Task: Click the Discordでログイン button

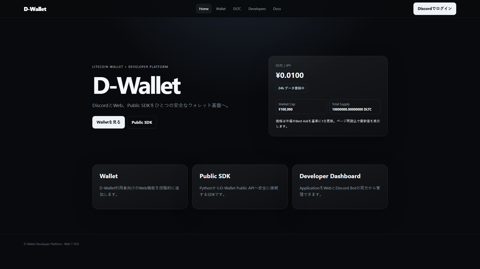Action: (435, 9)
